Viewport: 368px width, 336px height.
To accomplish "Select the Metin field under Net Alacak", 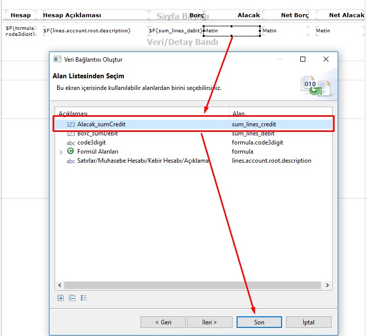I will (x=340, y=31).
